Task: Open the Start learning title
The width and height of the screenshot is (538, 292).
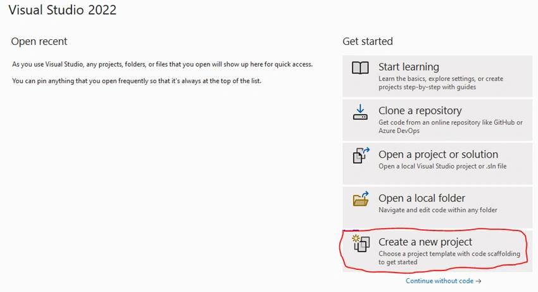Action: click(409, 67)
